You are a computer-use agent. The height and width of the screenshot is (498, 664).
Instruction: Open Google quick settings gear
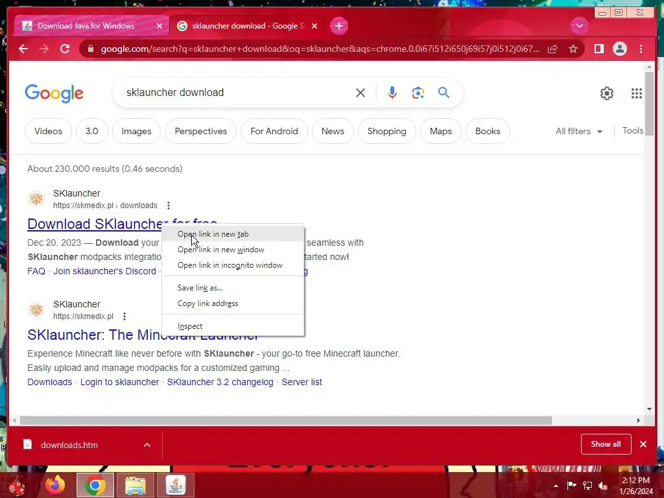click(x=607, y=93)
